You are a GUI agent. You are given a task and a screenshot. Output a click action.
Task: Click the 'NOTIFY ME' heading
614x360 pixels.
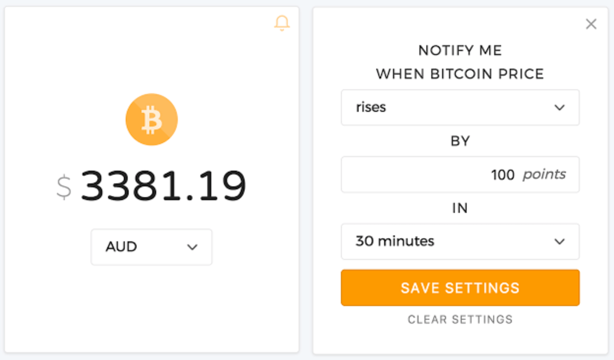click(460, 51)
